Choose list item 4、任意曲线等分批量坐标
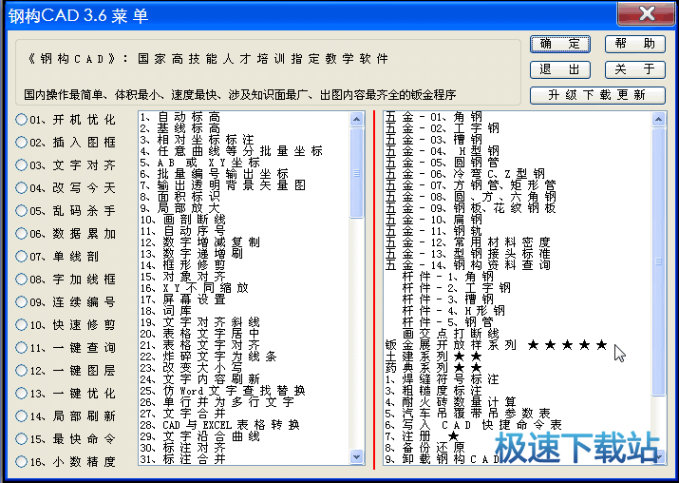Screen dimensions: 679x483 [232, 151]
